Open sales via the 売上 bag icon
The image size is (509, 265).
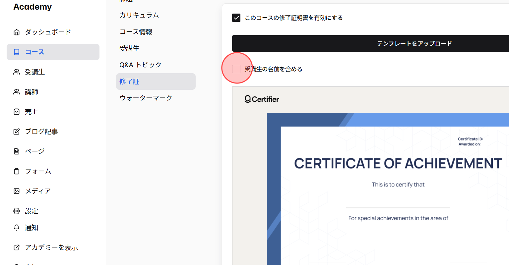coord(16,111)
